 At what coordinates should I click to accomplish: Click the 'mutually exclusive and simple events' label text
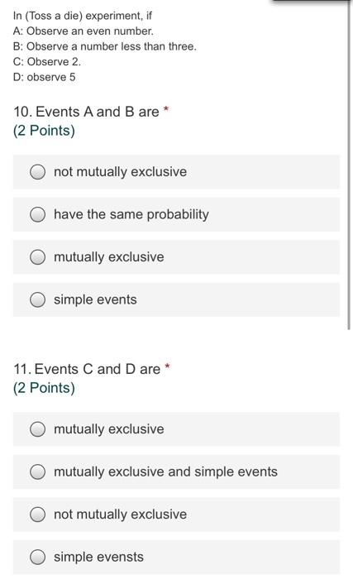point(165,472)
